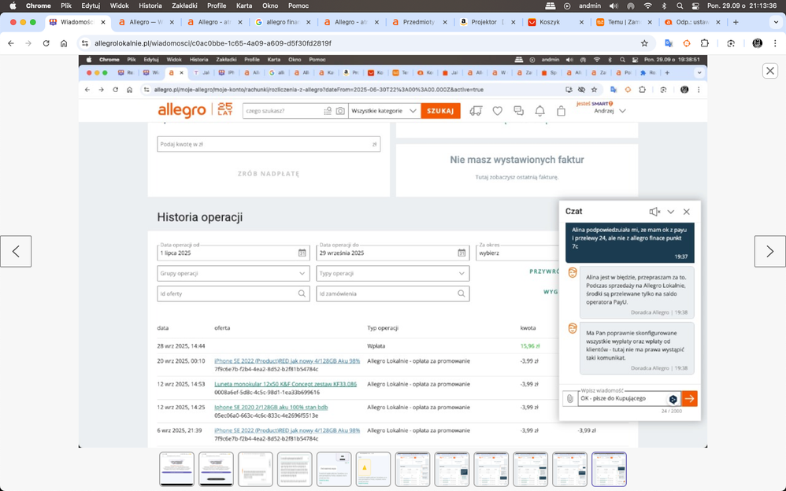The width and height of the screenshot is (786, 491).
Task: Open the Edytuj menu
Action: pos(91,6)
